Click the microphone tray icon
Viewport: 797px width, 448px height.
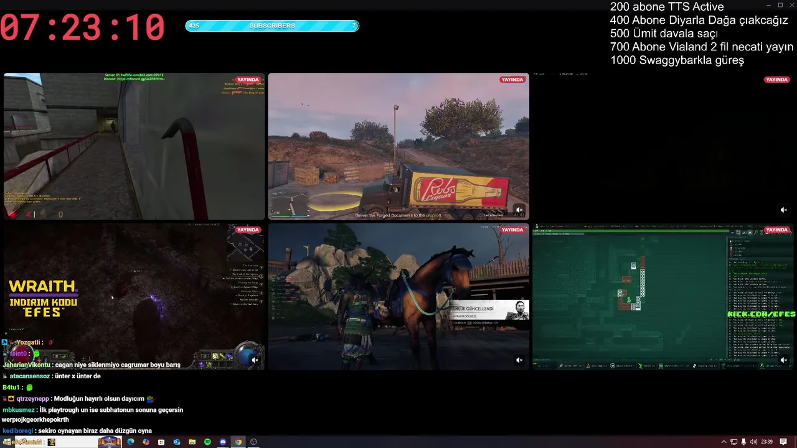[x=744, y=442]
